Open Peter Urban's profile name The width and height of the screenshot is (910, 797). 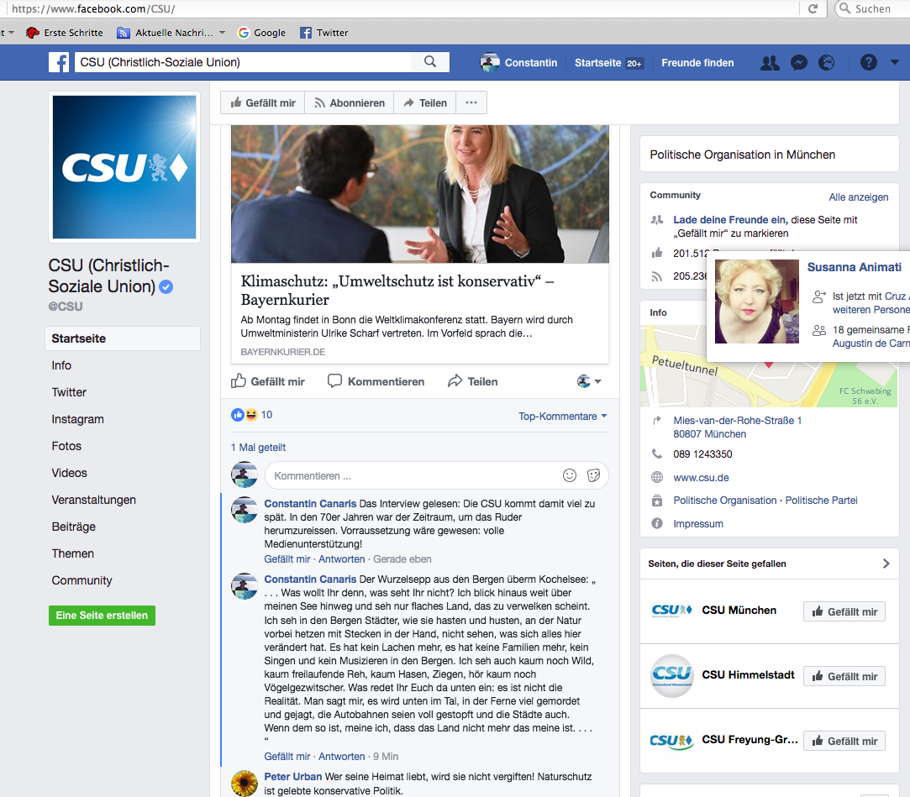coord(293,777)
